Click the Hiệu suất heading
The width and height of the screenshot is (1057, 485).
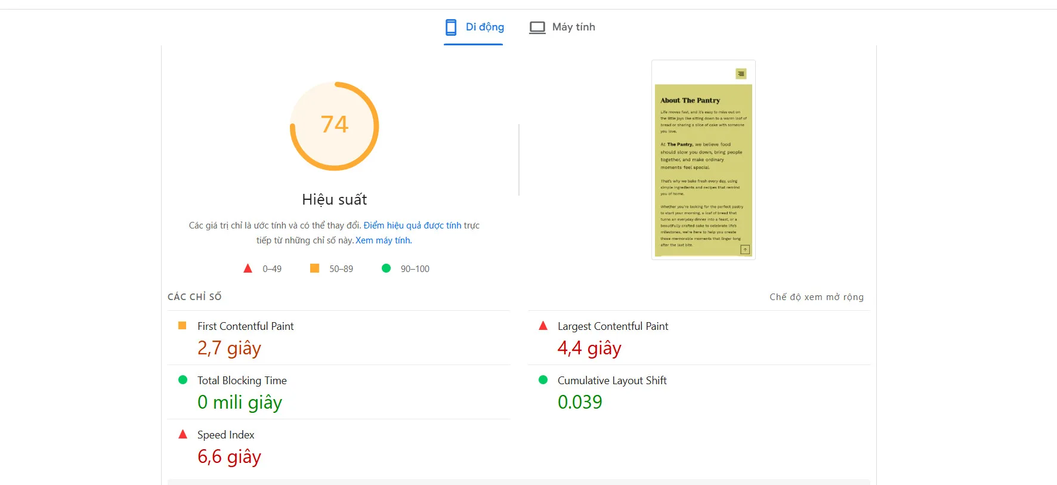[335, 199]
